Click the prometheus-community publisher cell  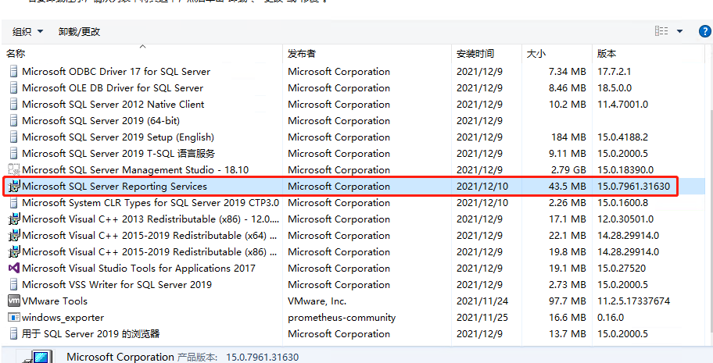(342, 317)
